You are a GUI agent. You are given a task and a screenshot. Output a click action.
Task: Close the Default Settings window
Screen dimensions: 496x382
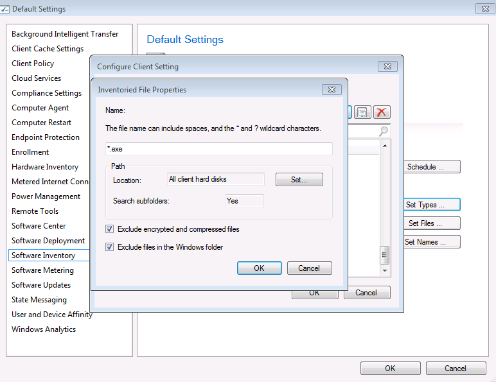[484, 9]
